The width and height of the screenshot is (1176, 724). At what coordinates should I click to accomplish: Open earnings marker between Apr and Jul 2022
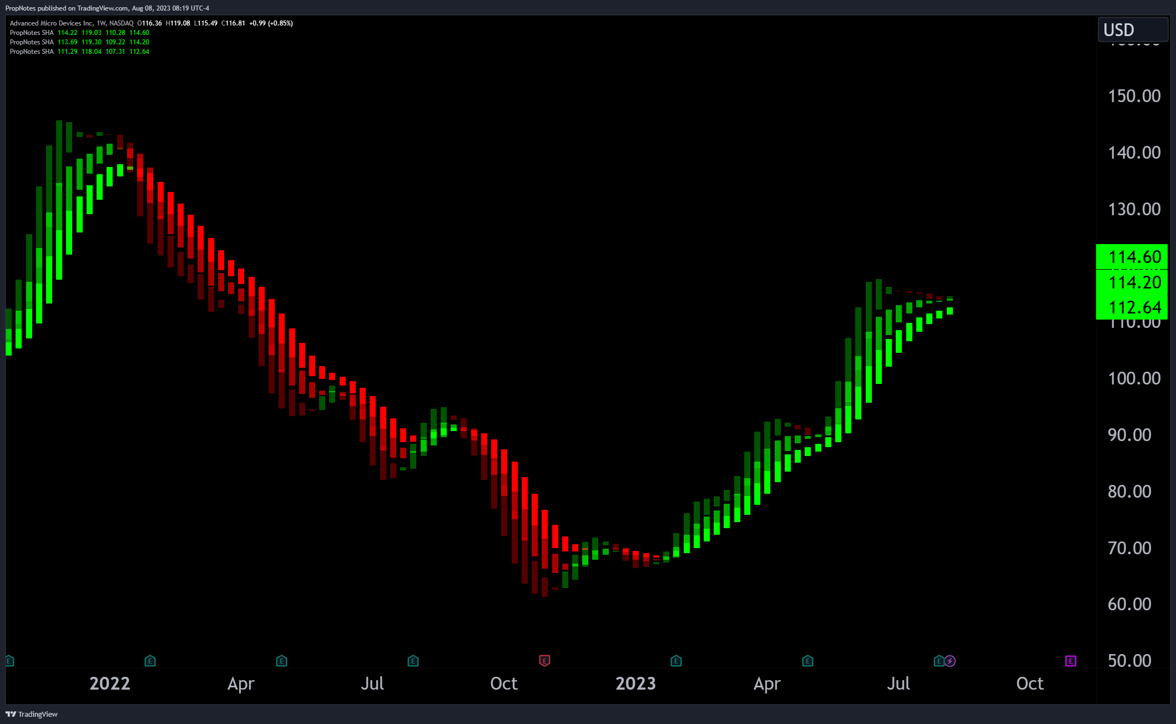281,661
